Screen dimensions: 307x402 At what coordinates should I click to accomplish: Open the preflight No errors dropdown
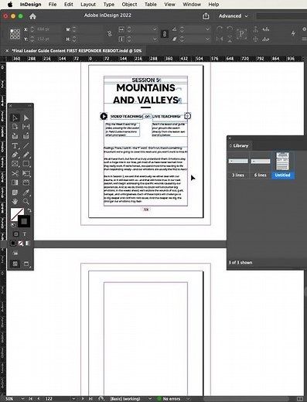tap(188, 399)
